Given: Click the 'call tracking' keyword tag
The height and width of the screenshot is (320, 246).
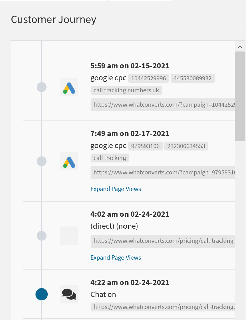Looking at the screenshot, I should [x=110, y=158].
